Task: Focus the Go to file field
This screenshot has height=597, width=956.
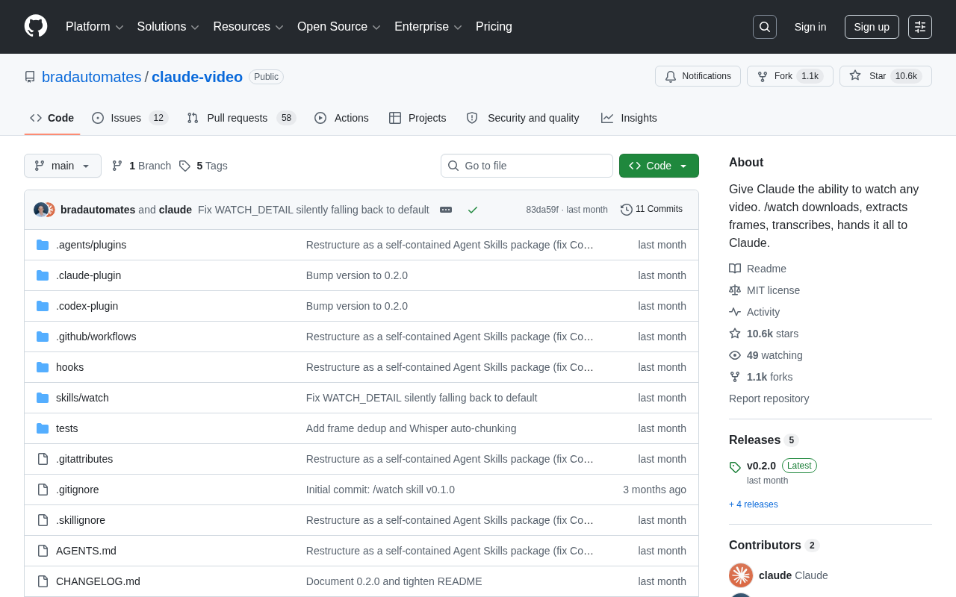Action: click(527, 166)
